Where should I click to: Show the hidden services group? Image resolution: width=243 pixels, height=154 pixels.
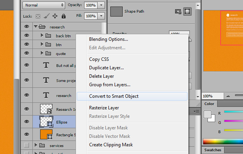point(27,145)
